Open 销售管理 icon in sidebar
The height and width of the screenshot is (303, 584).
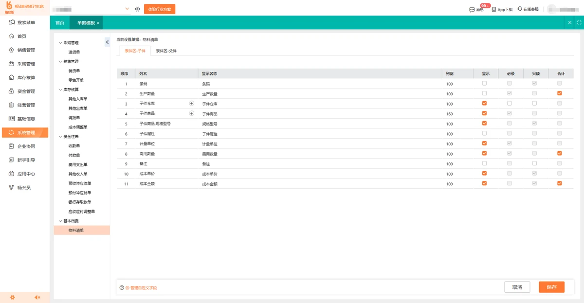point(12,50)
